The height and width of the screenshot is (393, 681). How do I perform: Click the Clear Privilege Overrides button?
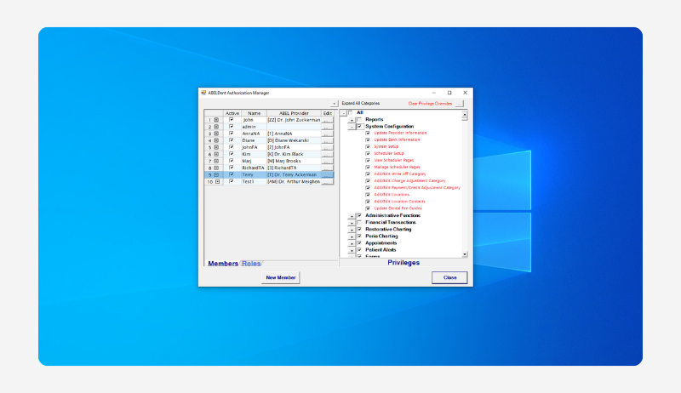(x=460, y=104)
